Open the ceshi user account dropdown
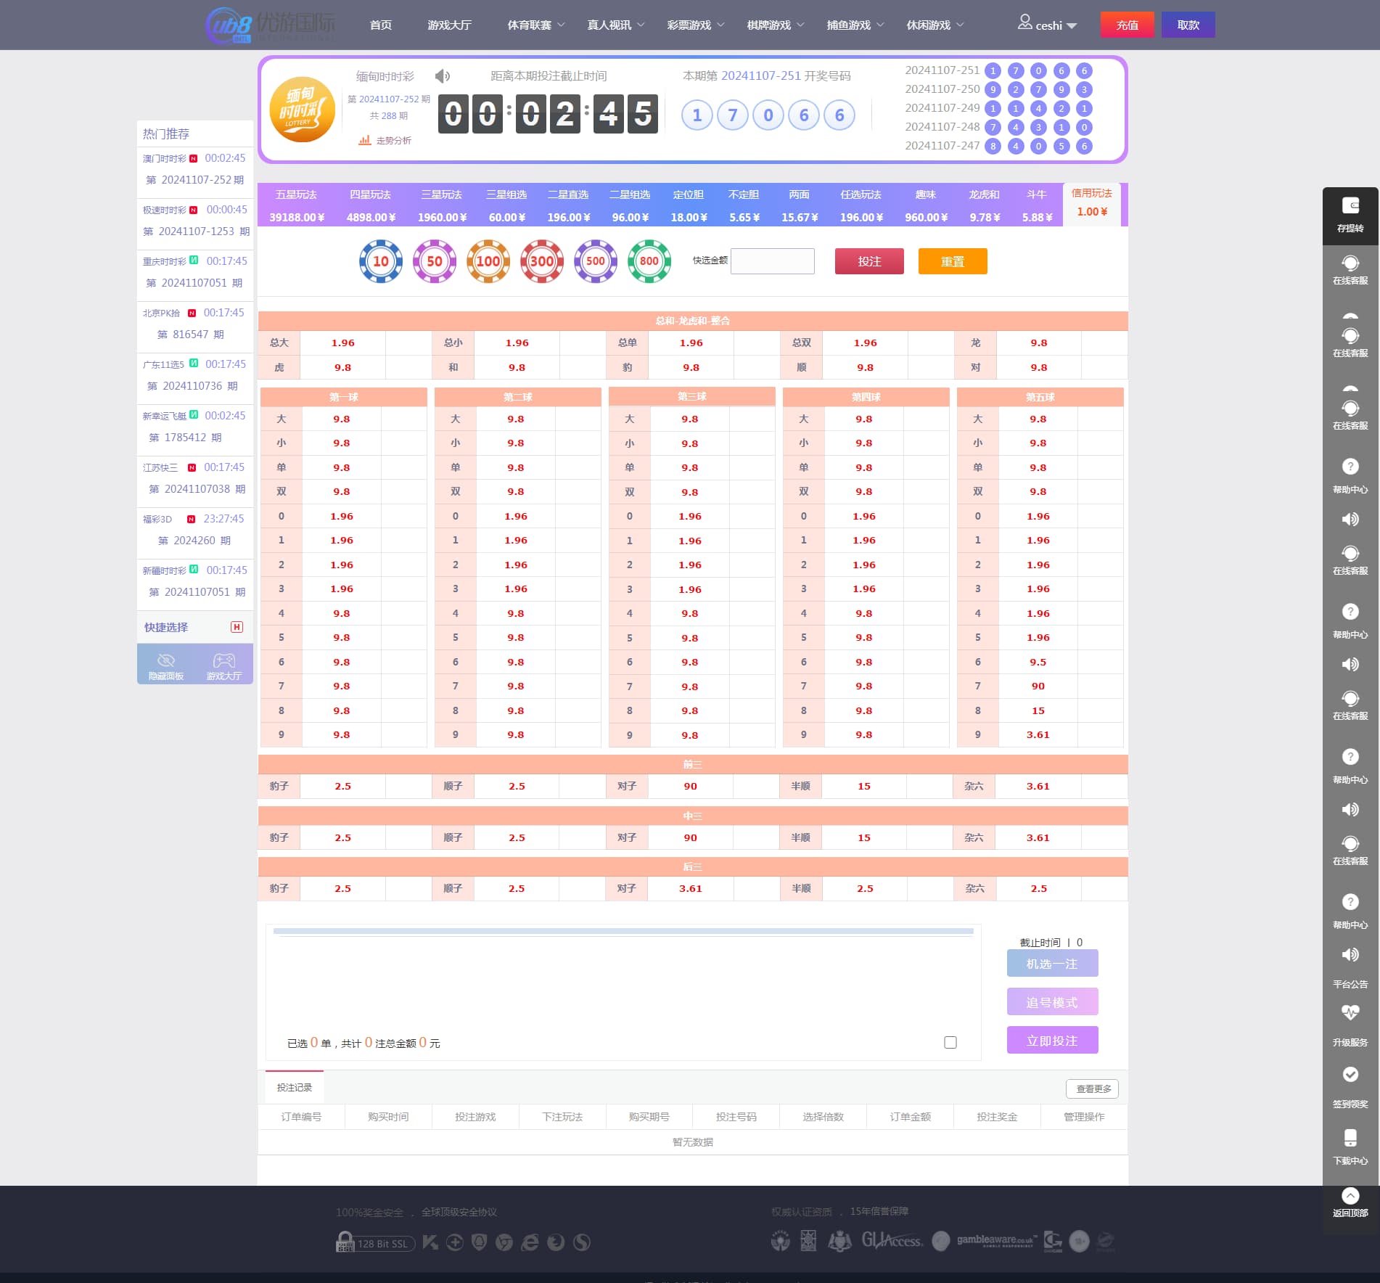Screen dimensions: 1380x1283 click(x=1048, y=25)
